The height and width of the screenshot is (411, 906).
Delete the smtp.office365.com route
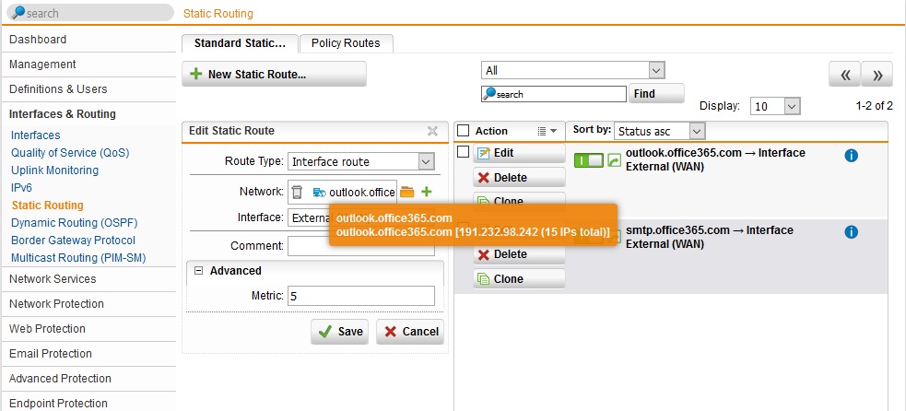pos(519,254)
